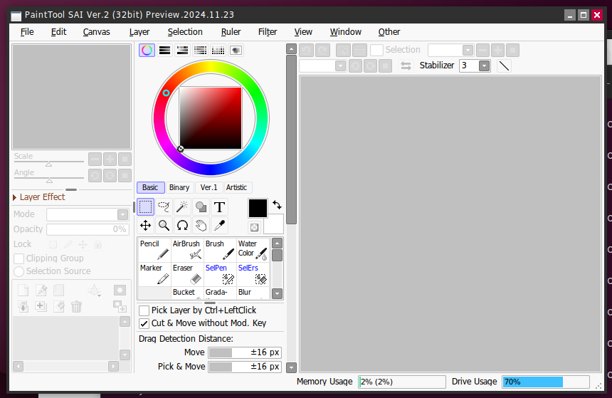
Task: Toggle the straight line drawing mode icon
Action: point(504,66)
